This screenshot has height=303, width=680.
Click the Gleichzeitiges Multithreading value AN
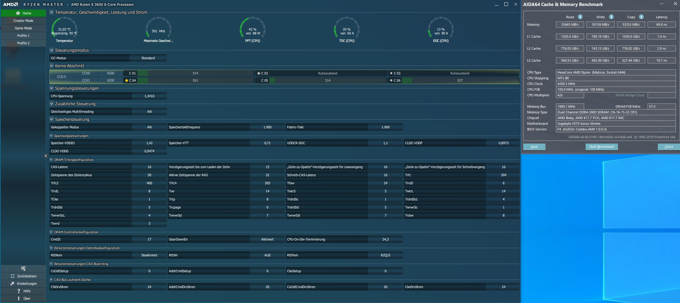point(149,112)
